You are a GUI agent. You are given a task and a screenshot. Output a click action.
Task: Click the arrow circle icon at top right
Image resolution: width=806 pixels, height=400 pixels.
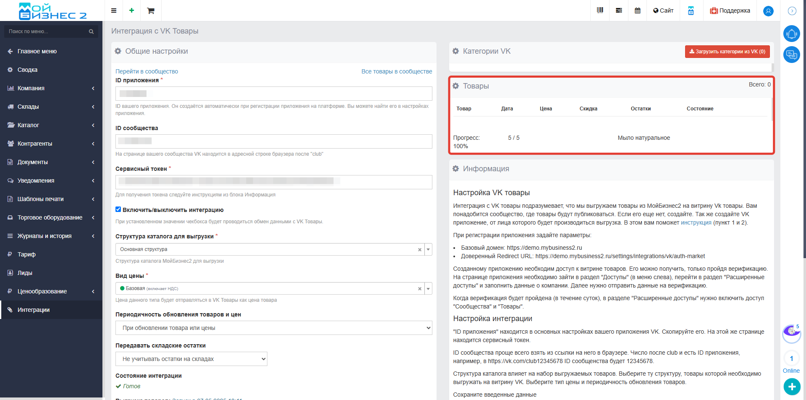(x=792, y=11)
